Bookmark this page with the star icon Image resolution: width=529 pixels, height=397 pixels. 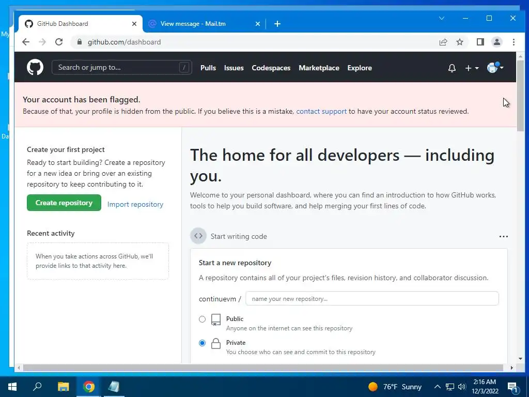[459, 42]
